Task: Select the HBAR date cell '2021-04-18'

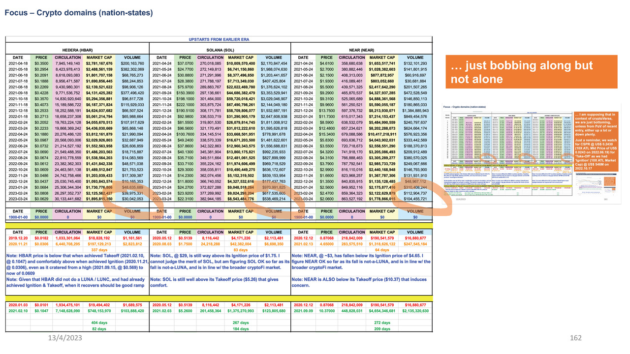Action: (x=18, y=63)
